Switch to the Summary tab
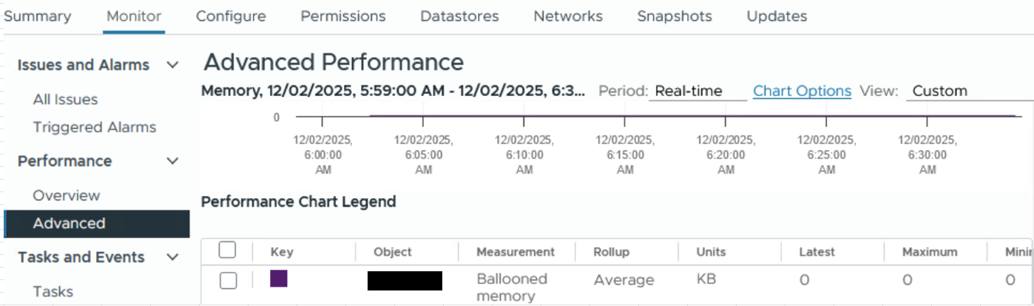This screenshot has width=1034, height=306. pos(38,16)
